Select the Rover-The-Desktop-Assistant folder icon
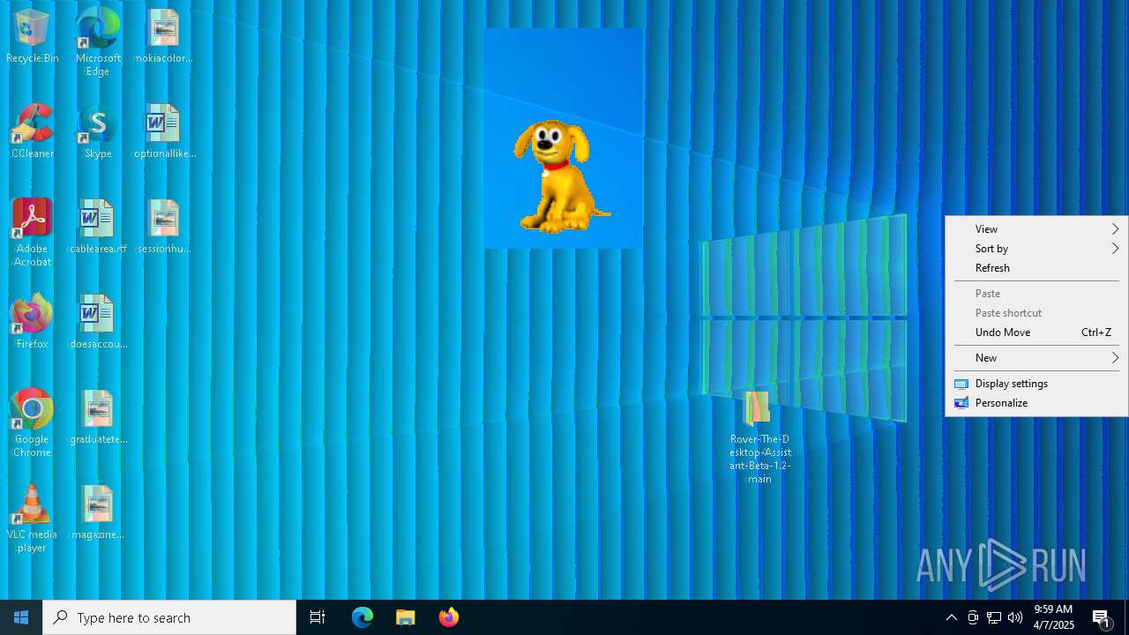 759,437
